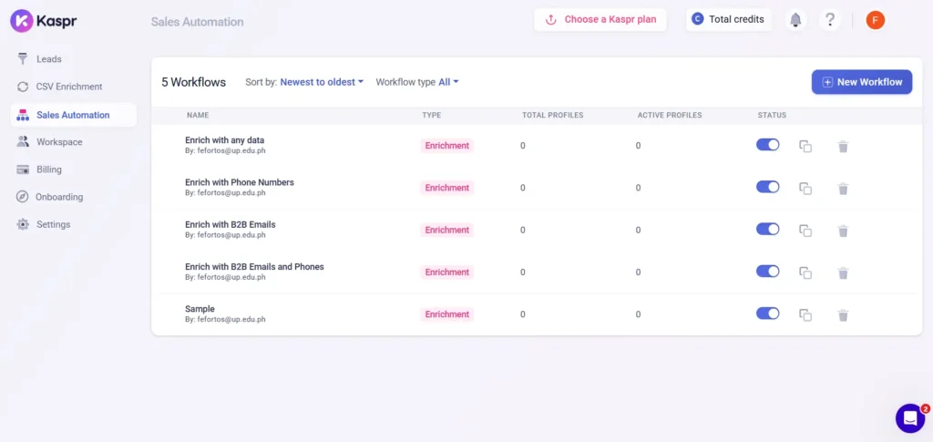Click Sales Automation page title

tap(197, 22)
